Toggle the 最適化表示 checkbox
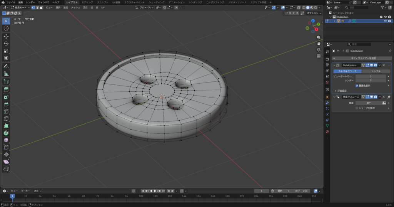 (x=357, y=86)
